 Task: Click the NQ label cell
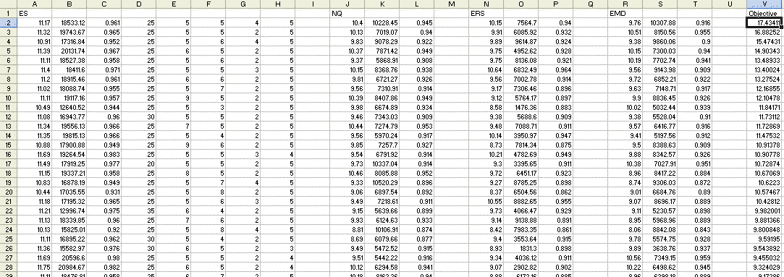click(x=347, y=14)
